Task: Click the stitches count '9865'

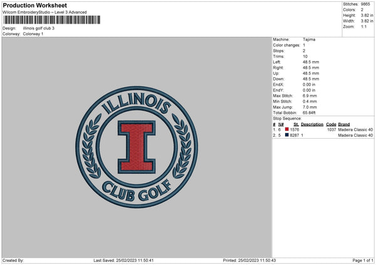Action: point(365,4)
